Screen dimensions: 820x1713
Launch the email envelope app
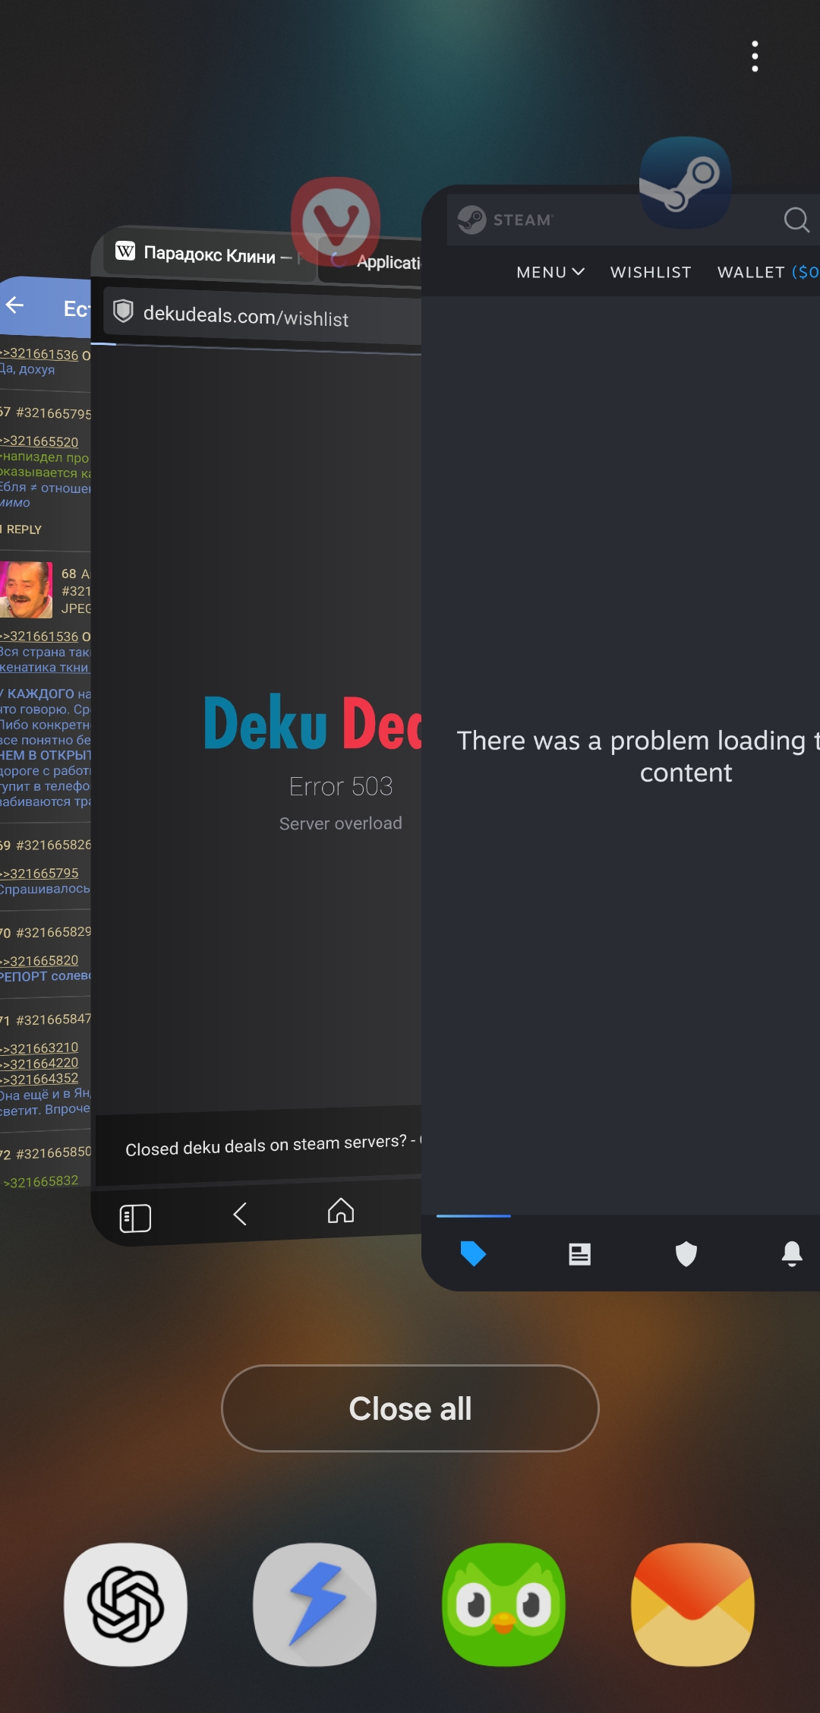pos(692,1604)
